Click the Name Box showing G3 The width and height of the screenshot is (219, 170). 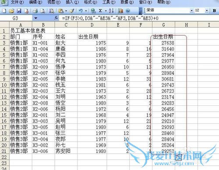tap(16, 18)
